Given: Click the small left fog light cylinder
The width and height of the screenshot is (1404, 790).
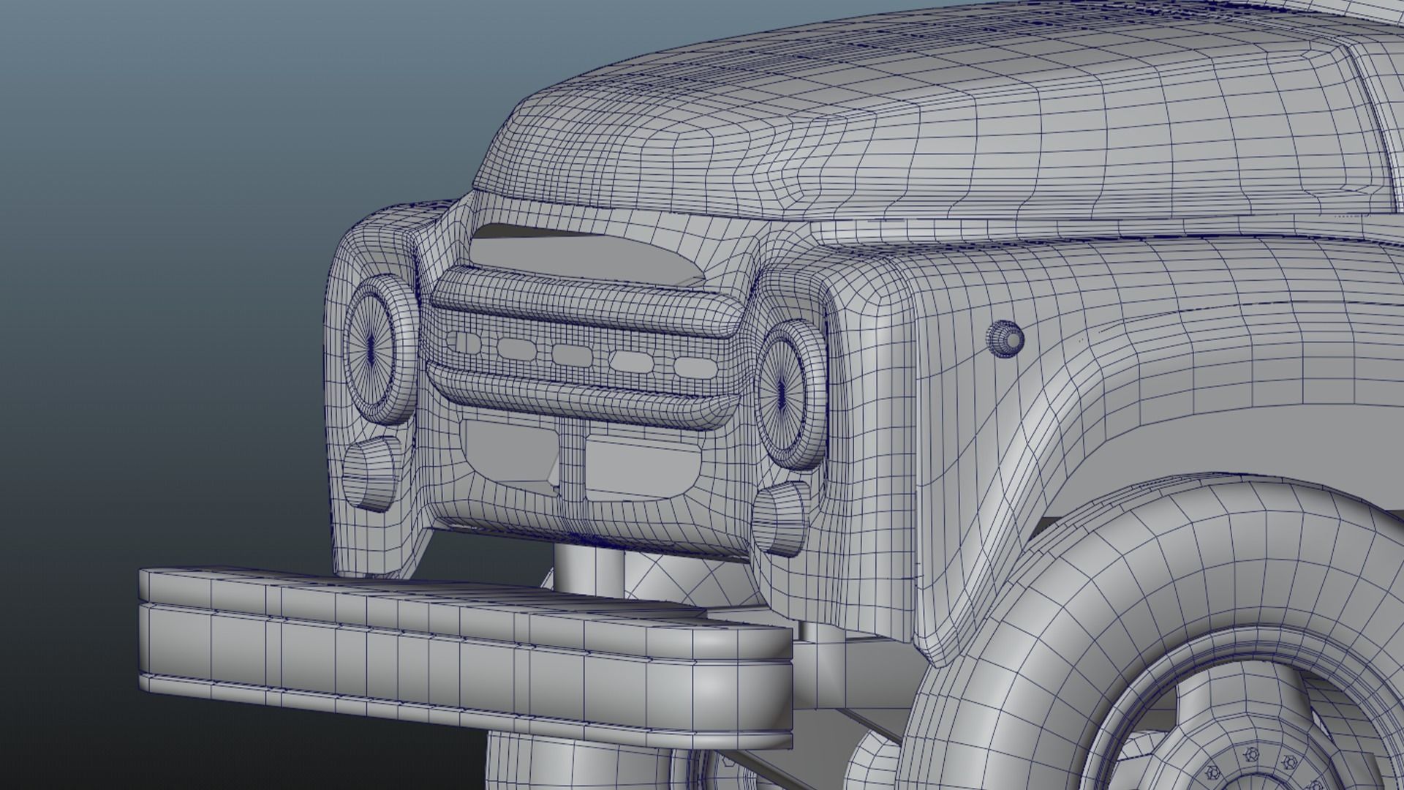Looking at the screenshot, I should pyautogui.click(x=370, y=473).
